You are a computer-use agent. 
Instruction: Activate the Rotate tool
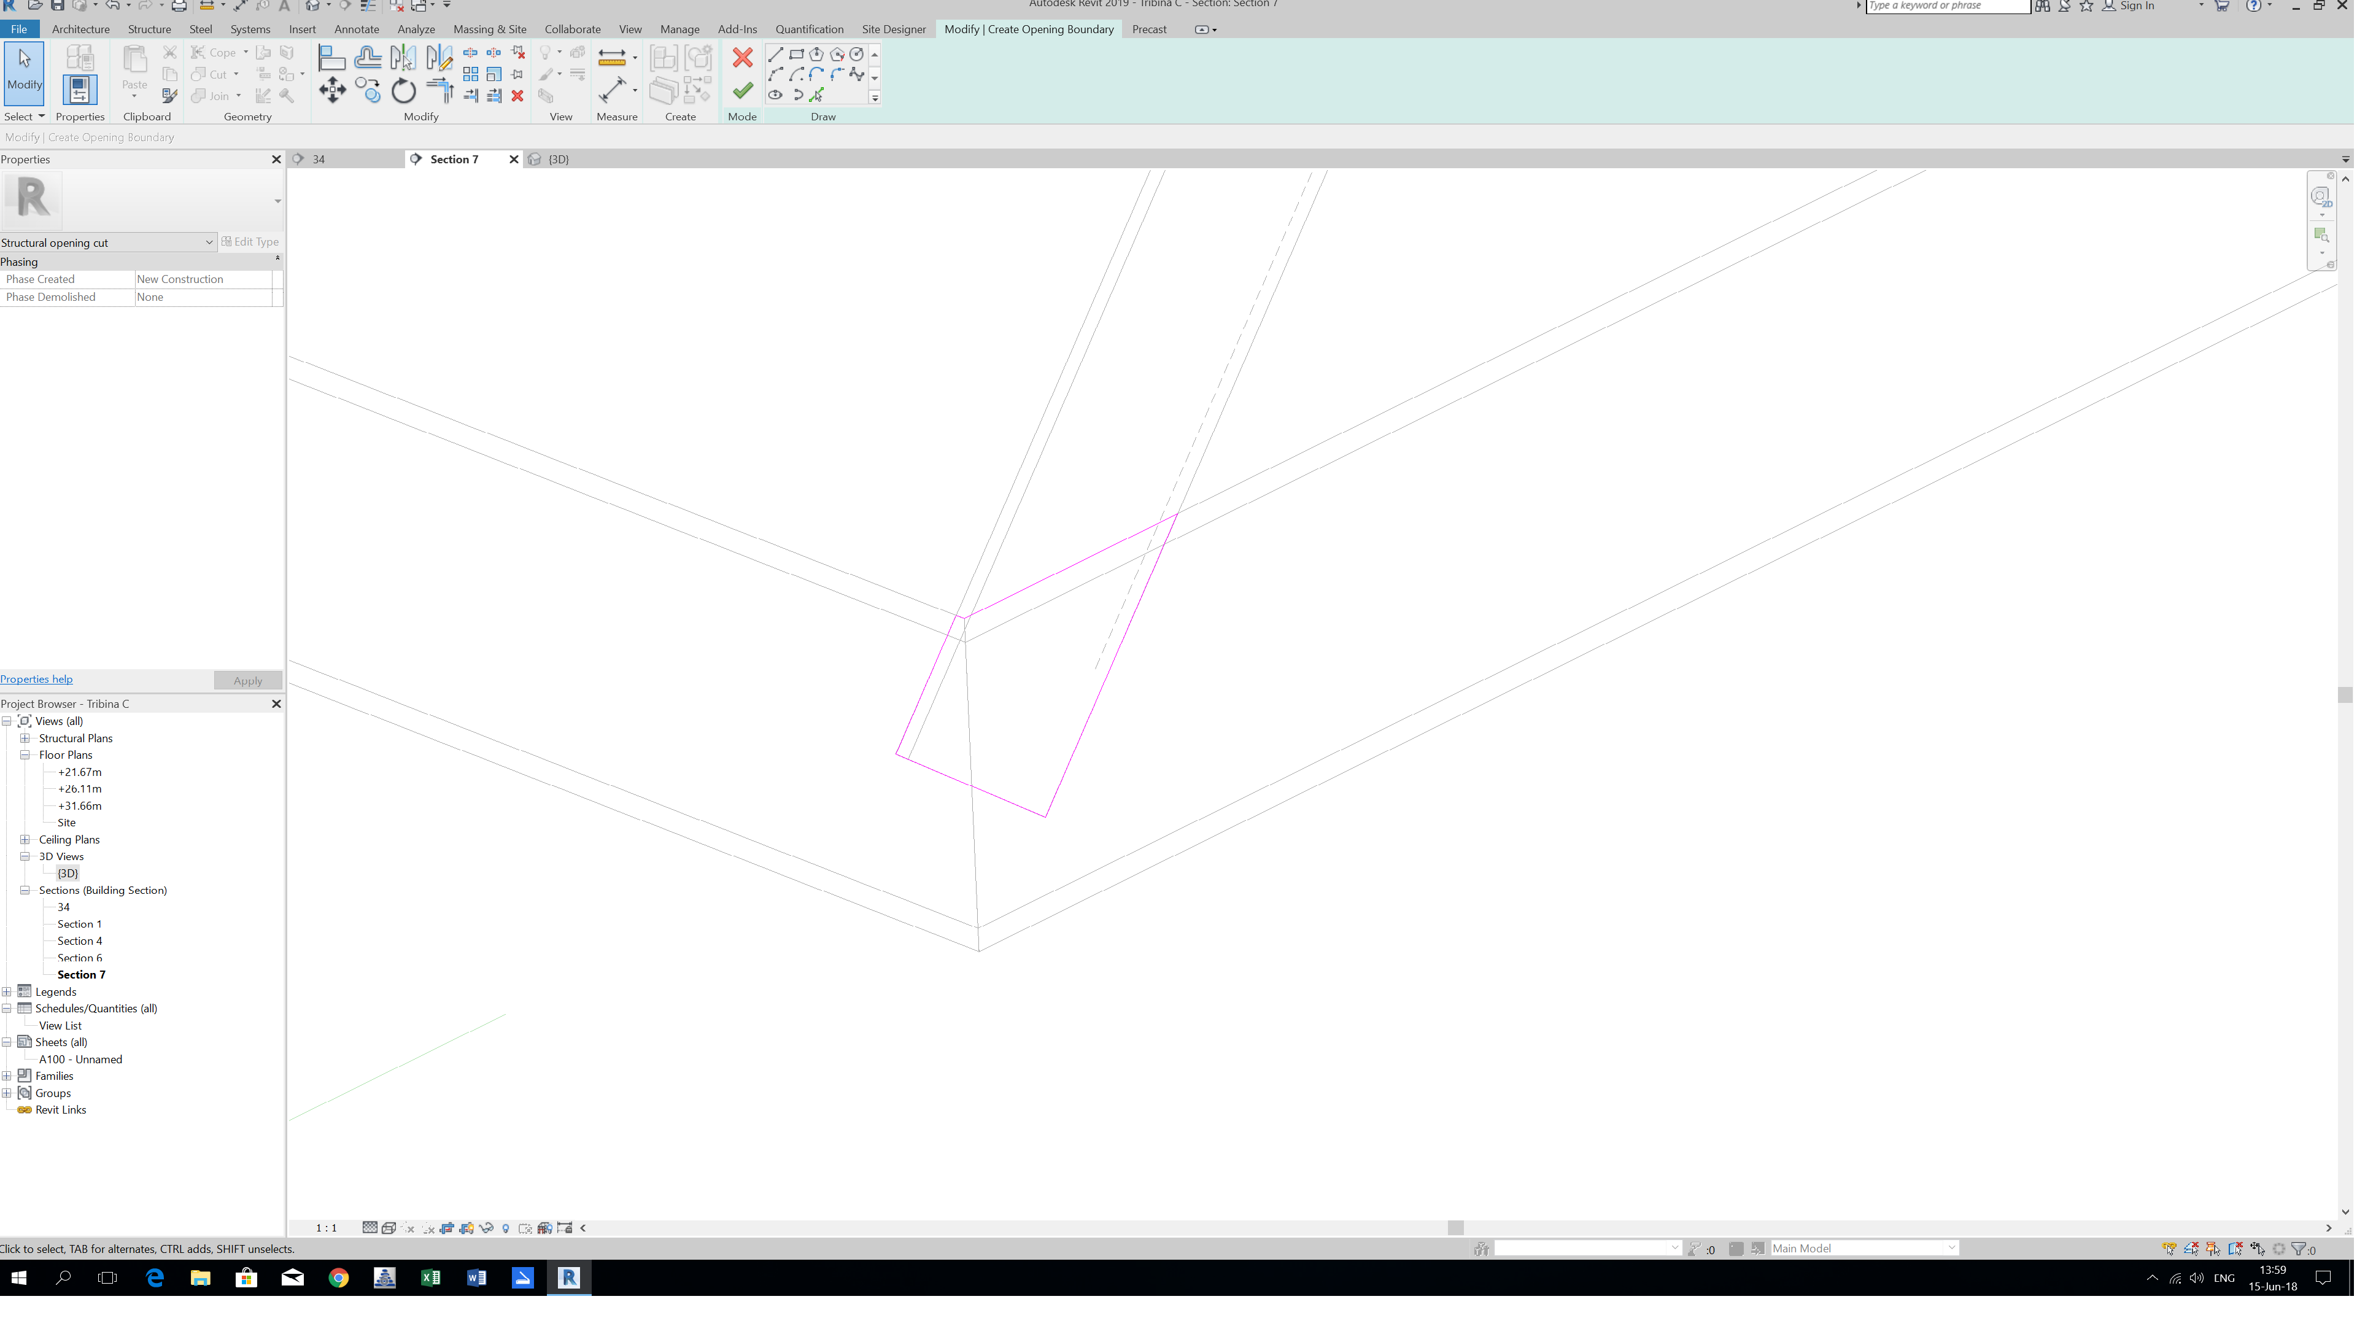coord(403,91)
